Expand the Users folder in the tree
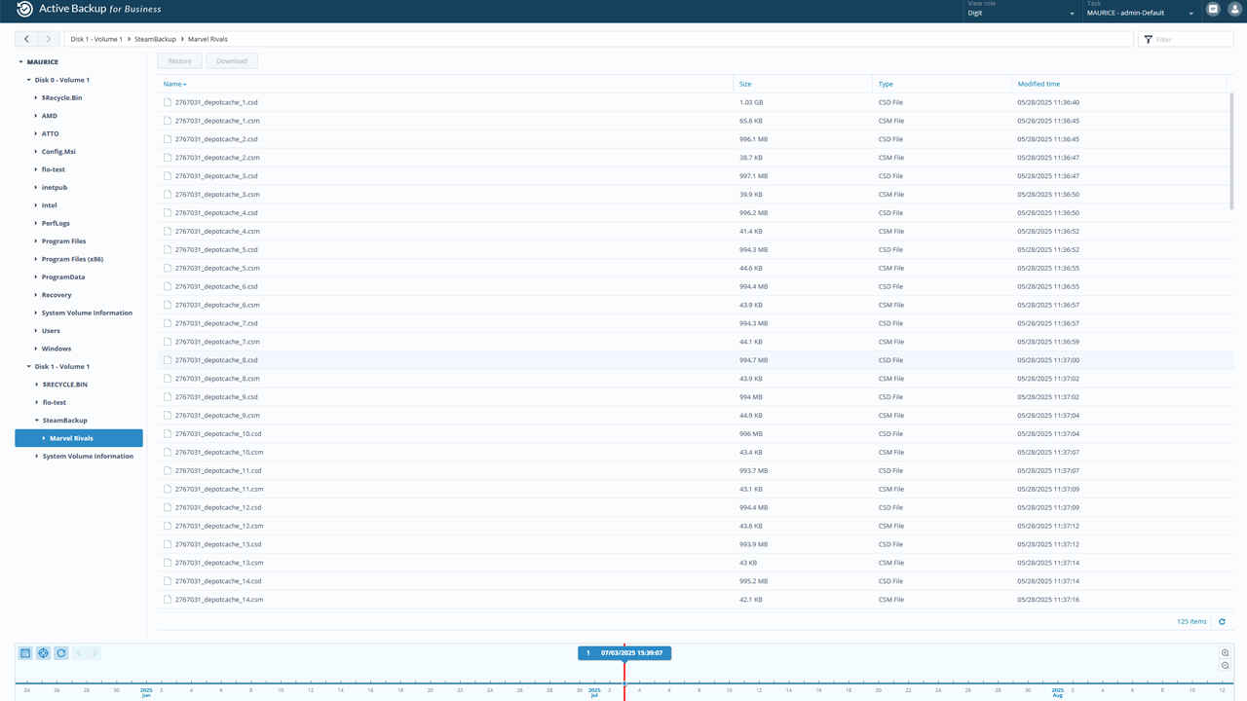Screen dimensions: 1247x701 (x=36, y=331)
